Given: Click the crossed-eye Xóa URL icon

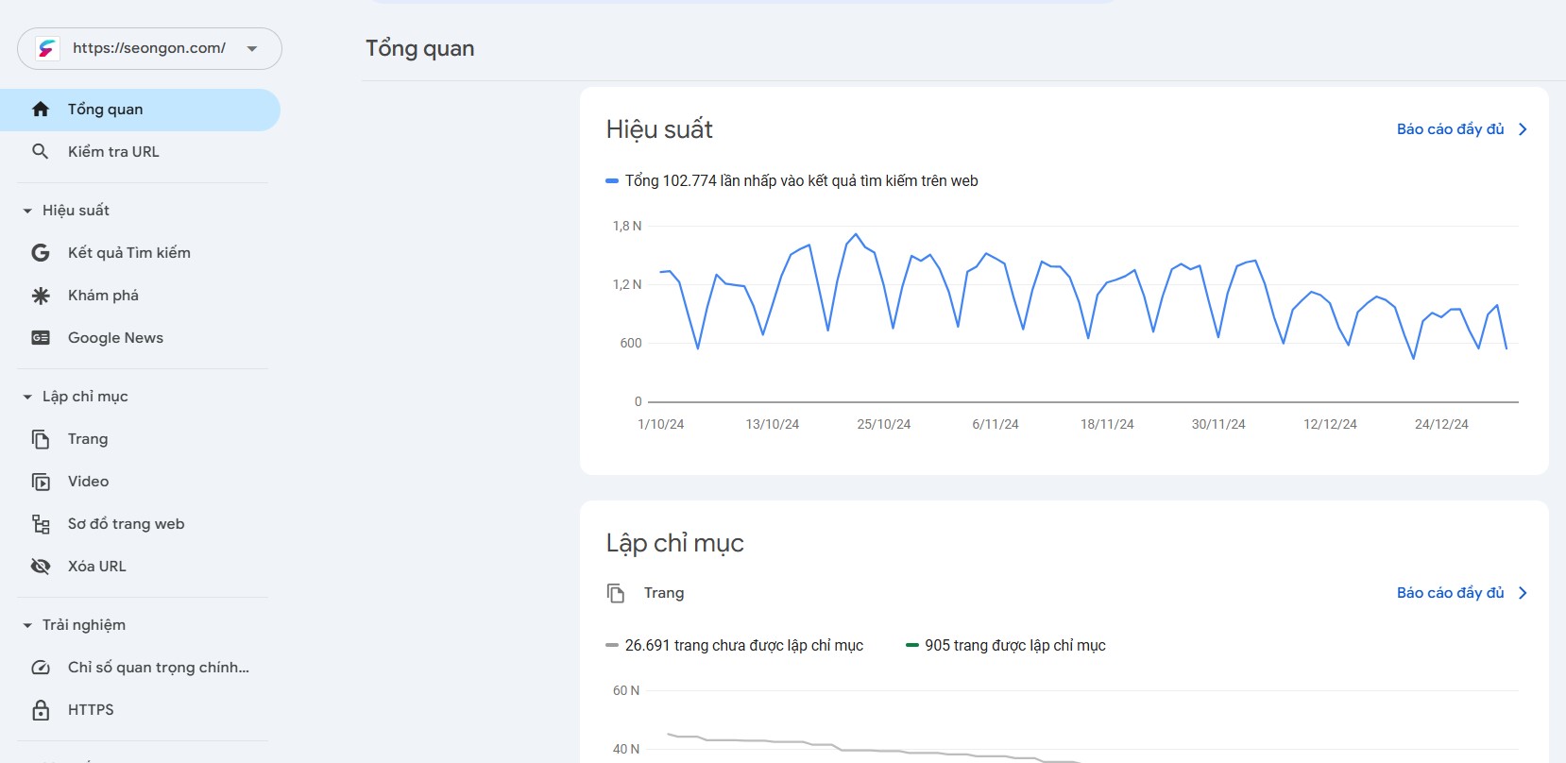Looking at the screenshot, I should pyautogui.click(x=41, y=567).
